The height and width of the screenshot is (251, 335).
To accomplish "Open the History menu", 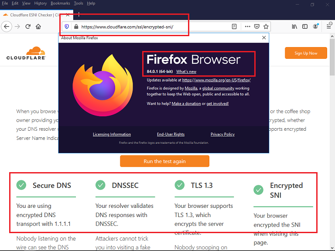I will point(40,3).
